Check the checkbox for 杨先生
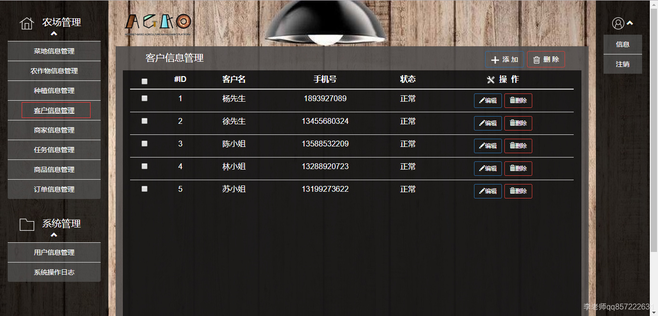The width and height of the screenshot is (658, 316). 145,98
